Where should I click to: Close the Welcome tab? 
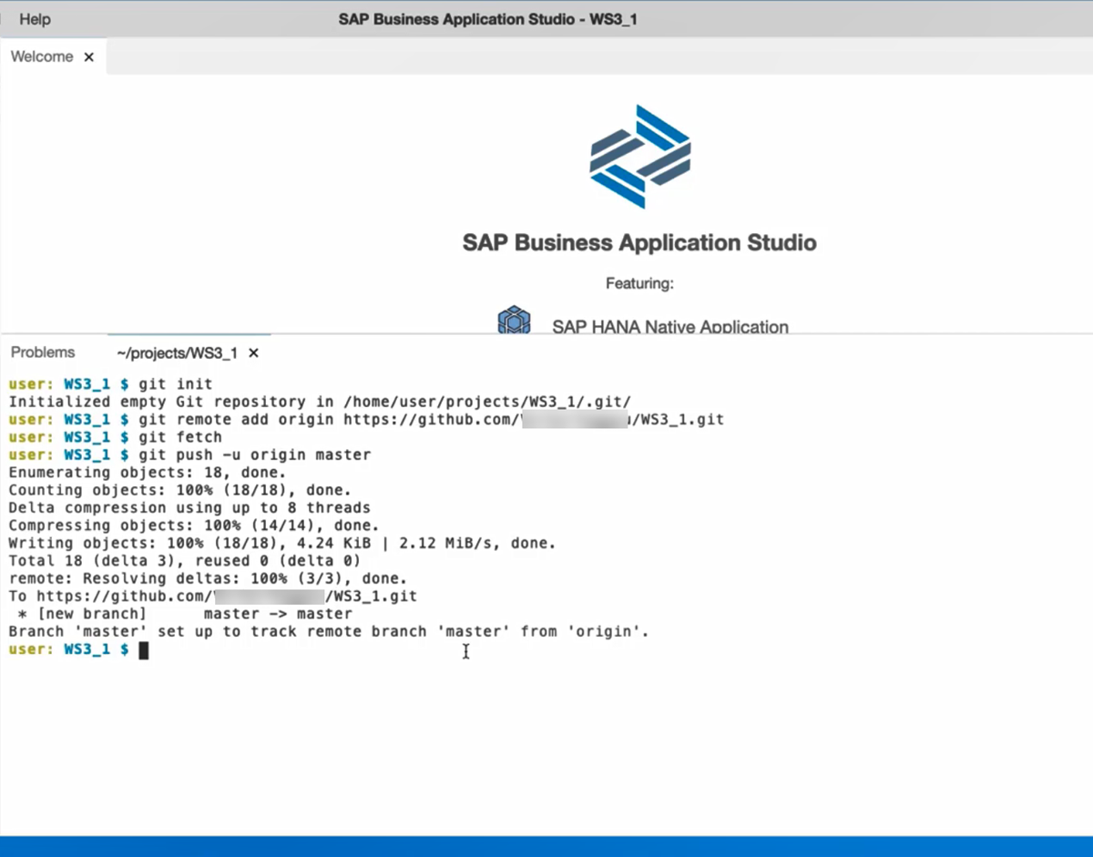(89, 56)
